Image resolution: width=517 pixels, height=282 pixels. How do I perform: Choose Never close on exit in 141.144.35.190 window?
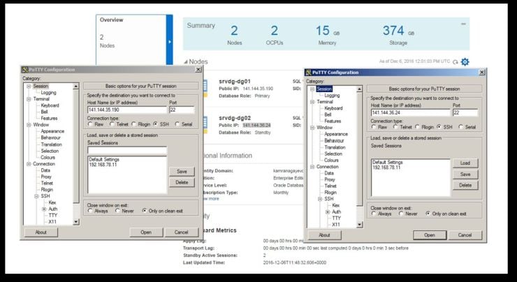tap(117, 211)
